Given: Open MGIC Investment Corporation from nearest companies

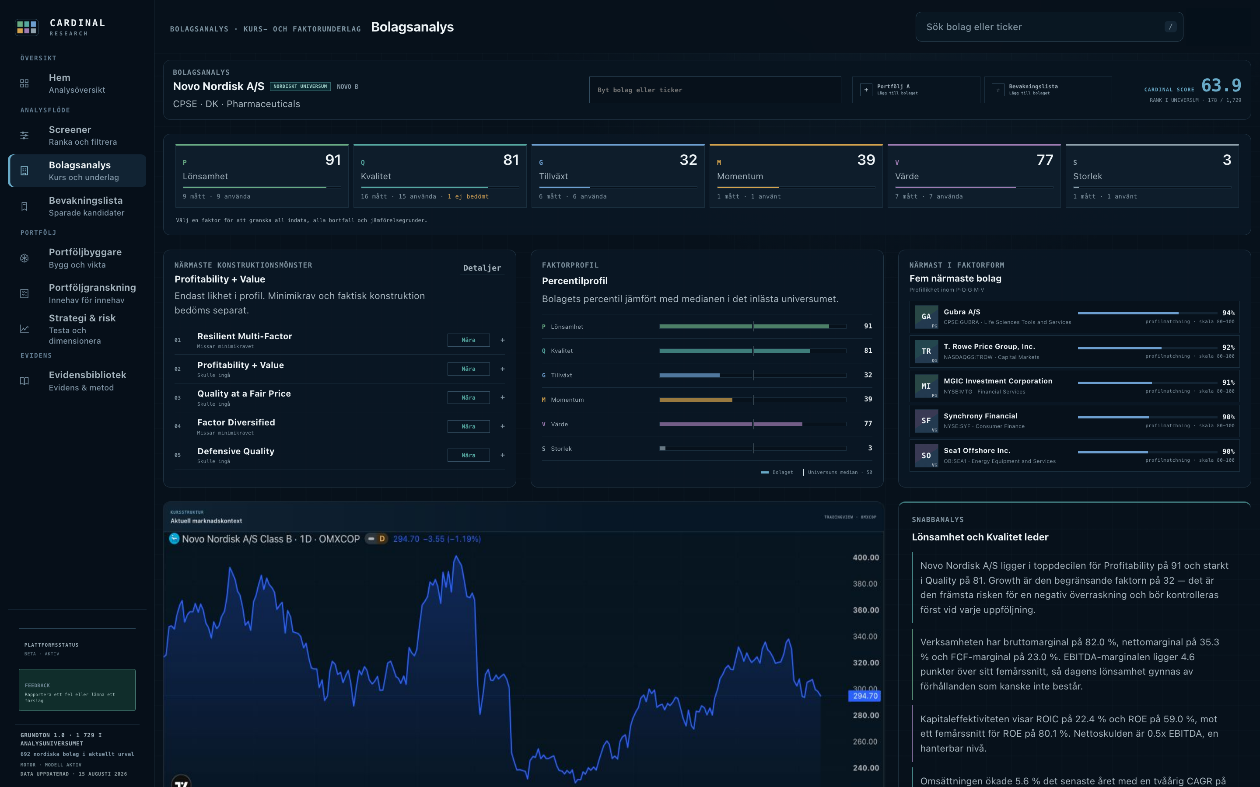Looking at the screenshot, I should [x=1074, y=386].
